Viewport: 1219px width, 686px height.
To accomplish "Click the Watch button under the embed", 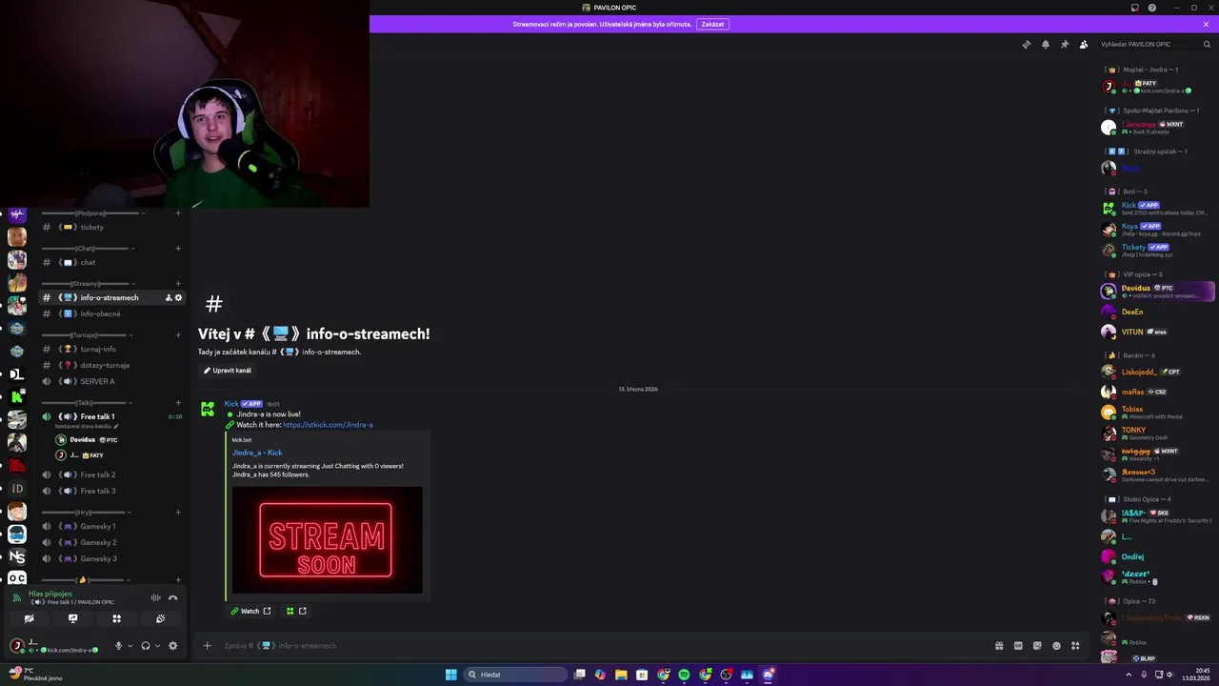I will [250, 611].
